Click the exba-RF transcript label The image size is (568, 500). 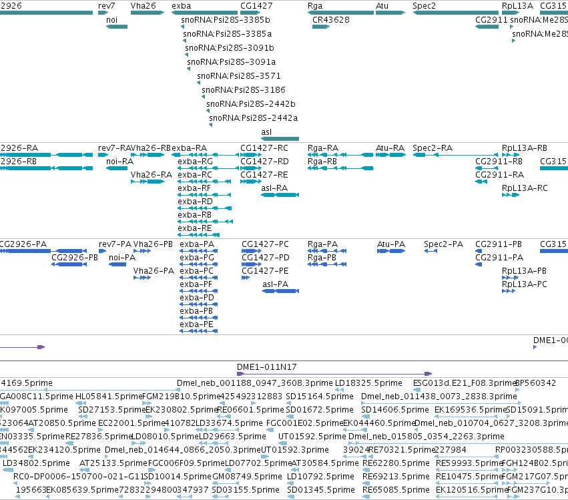pyautogui.click(x=194, y=188)
